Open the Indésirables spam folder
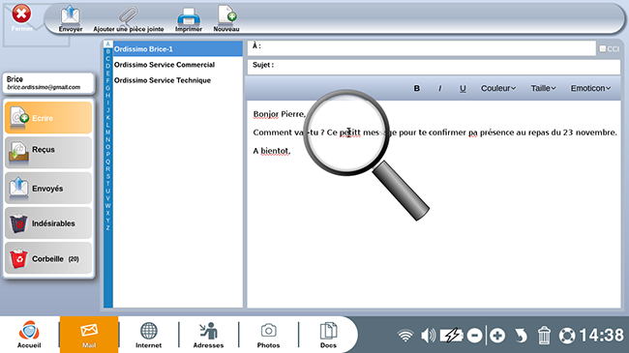 48,223
